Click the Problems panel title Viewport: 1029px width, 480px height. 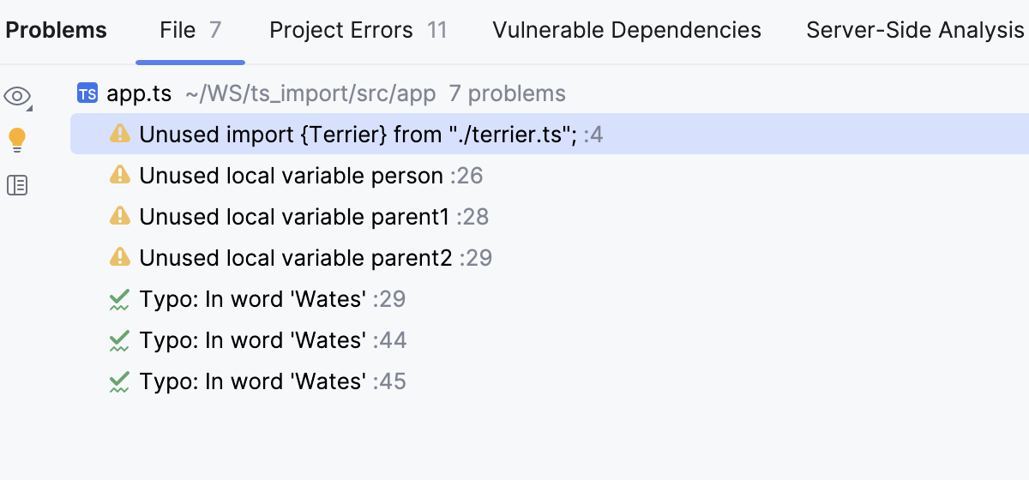(x=57, y=31)
